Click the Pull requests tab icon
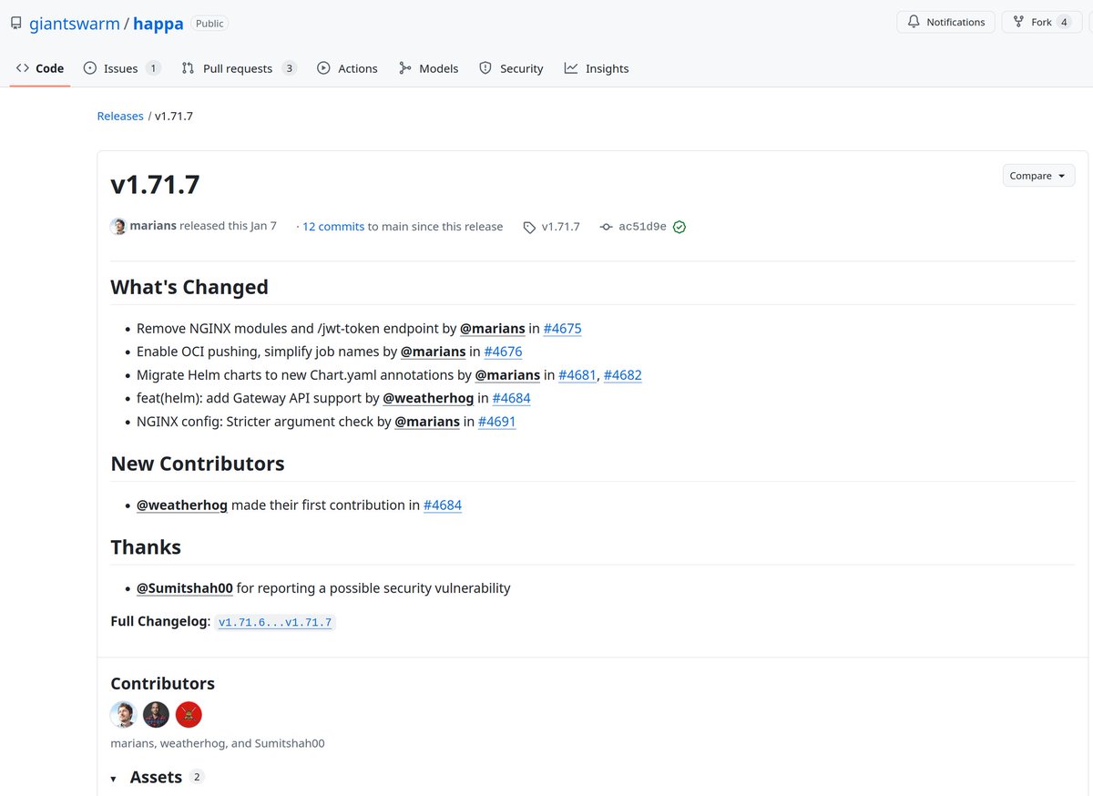 [x=188, y=68]
